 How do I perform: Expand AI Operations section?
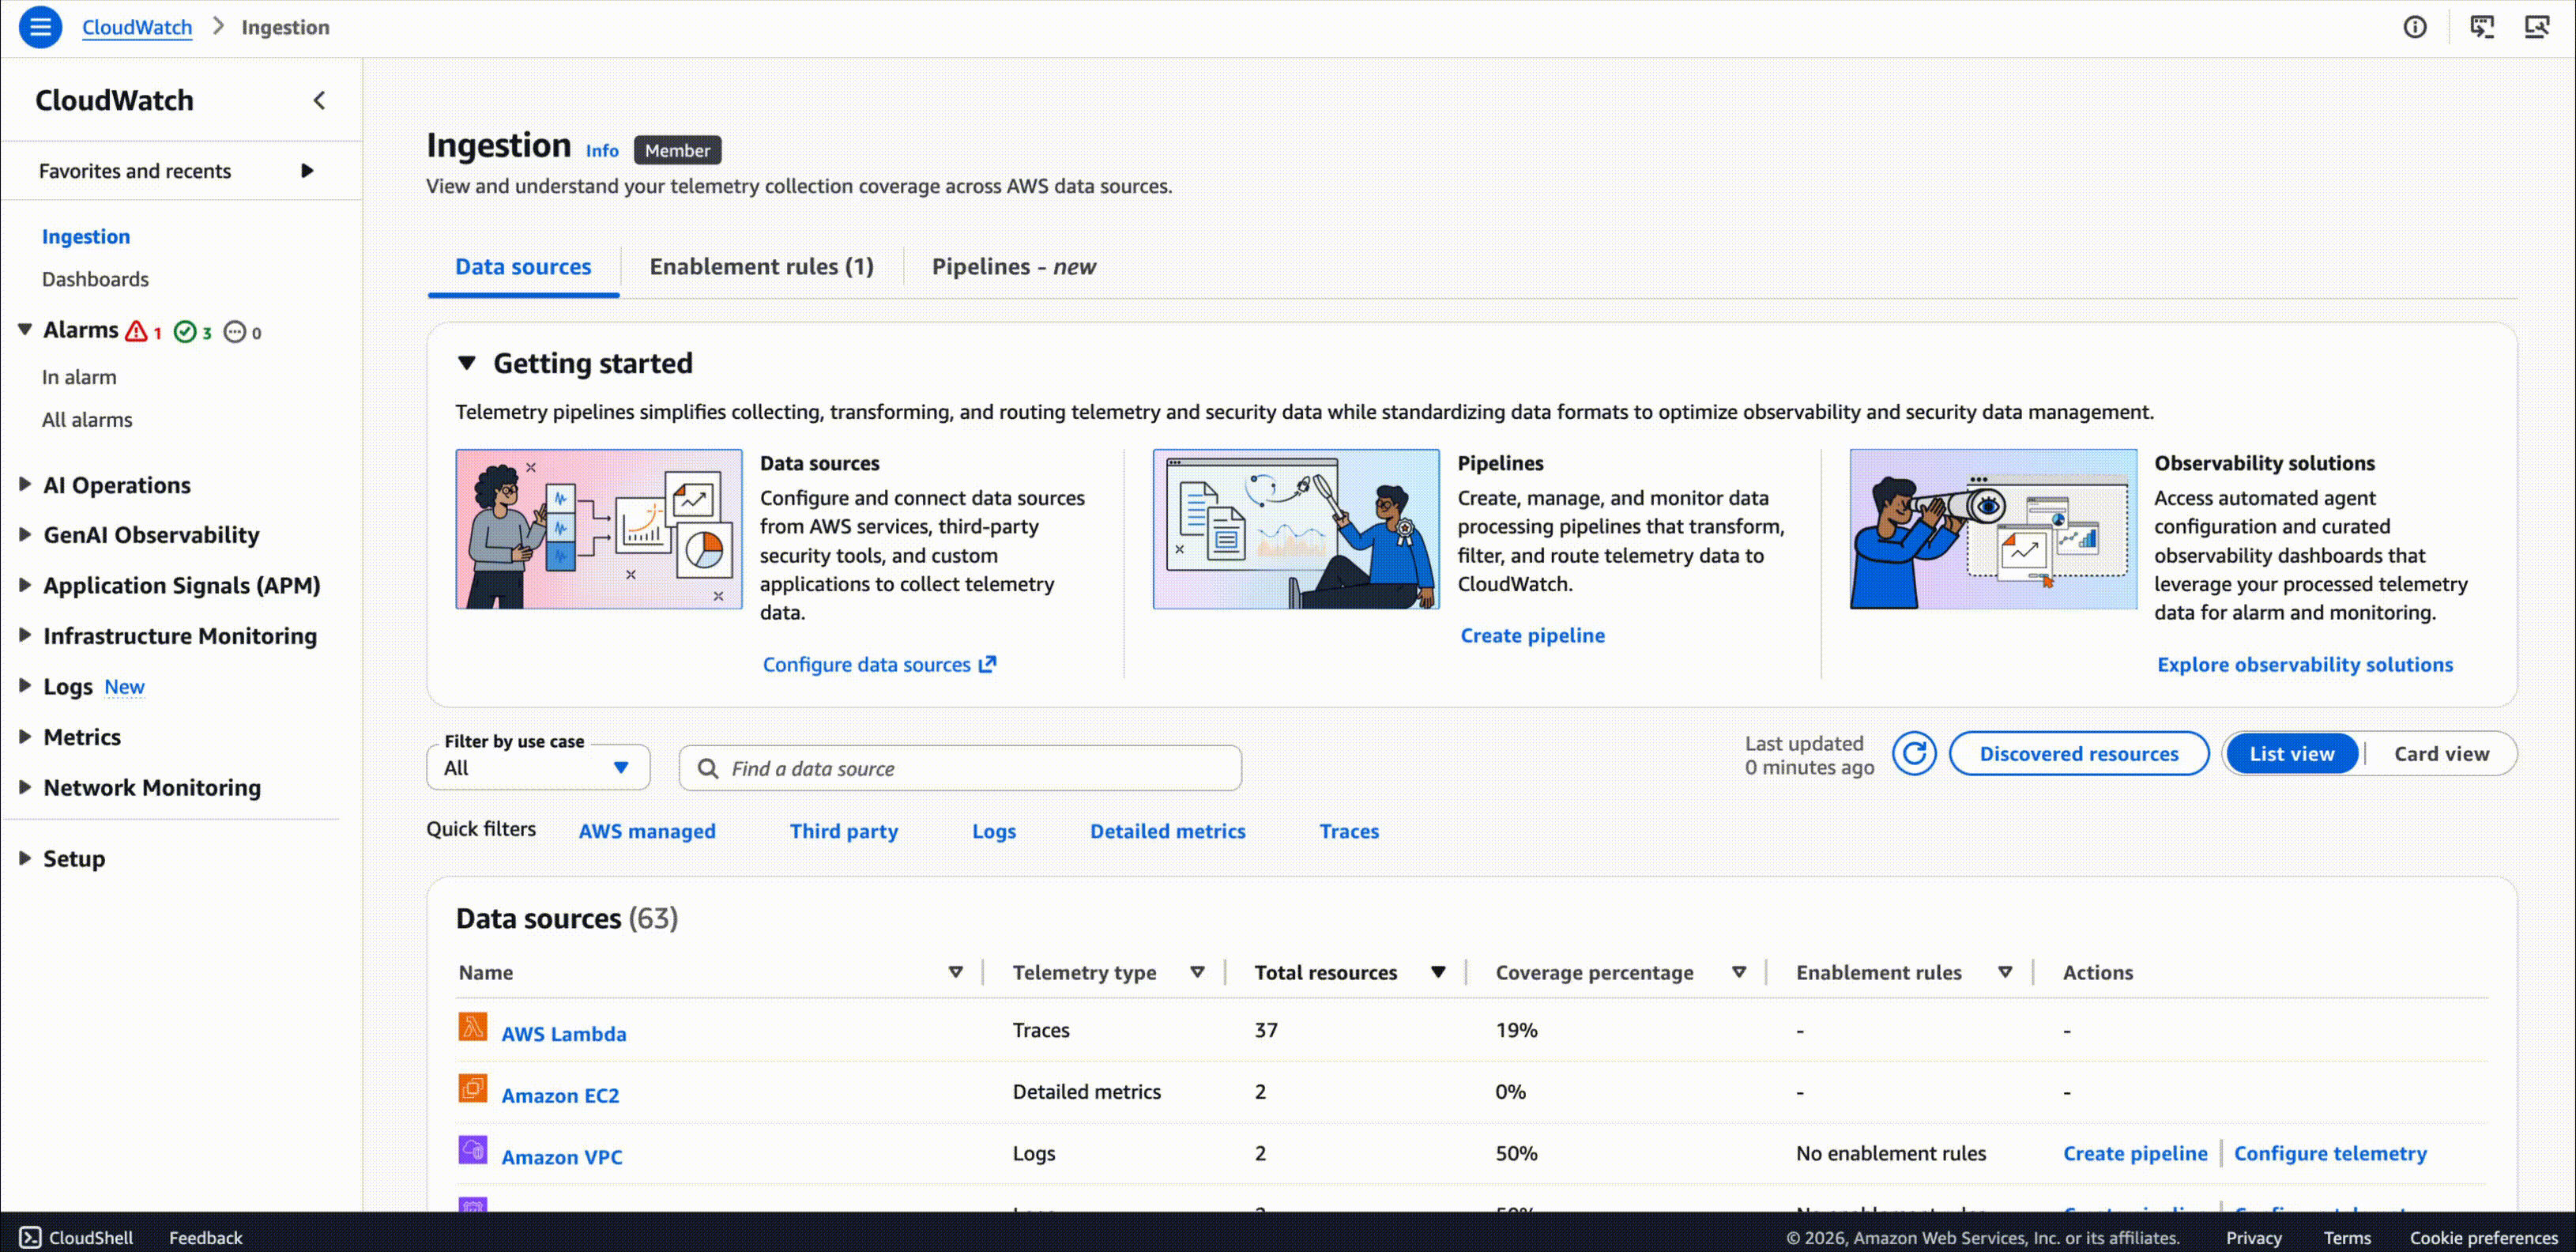(25, 484)
